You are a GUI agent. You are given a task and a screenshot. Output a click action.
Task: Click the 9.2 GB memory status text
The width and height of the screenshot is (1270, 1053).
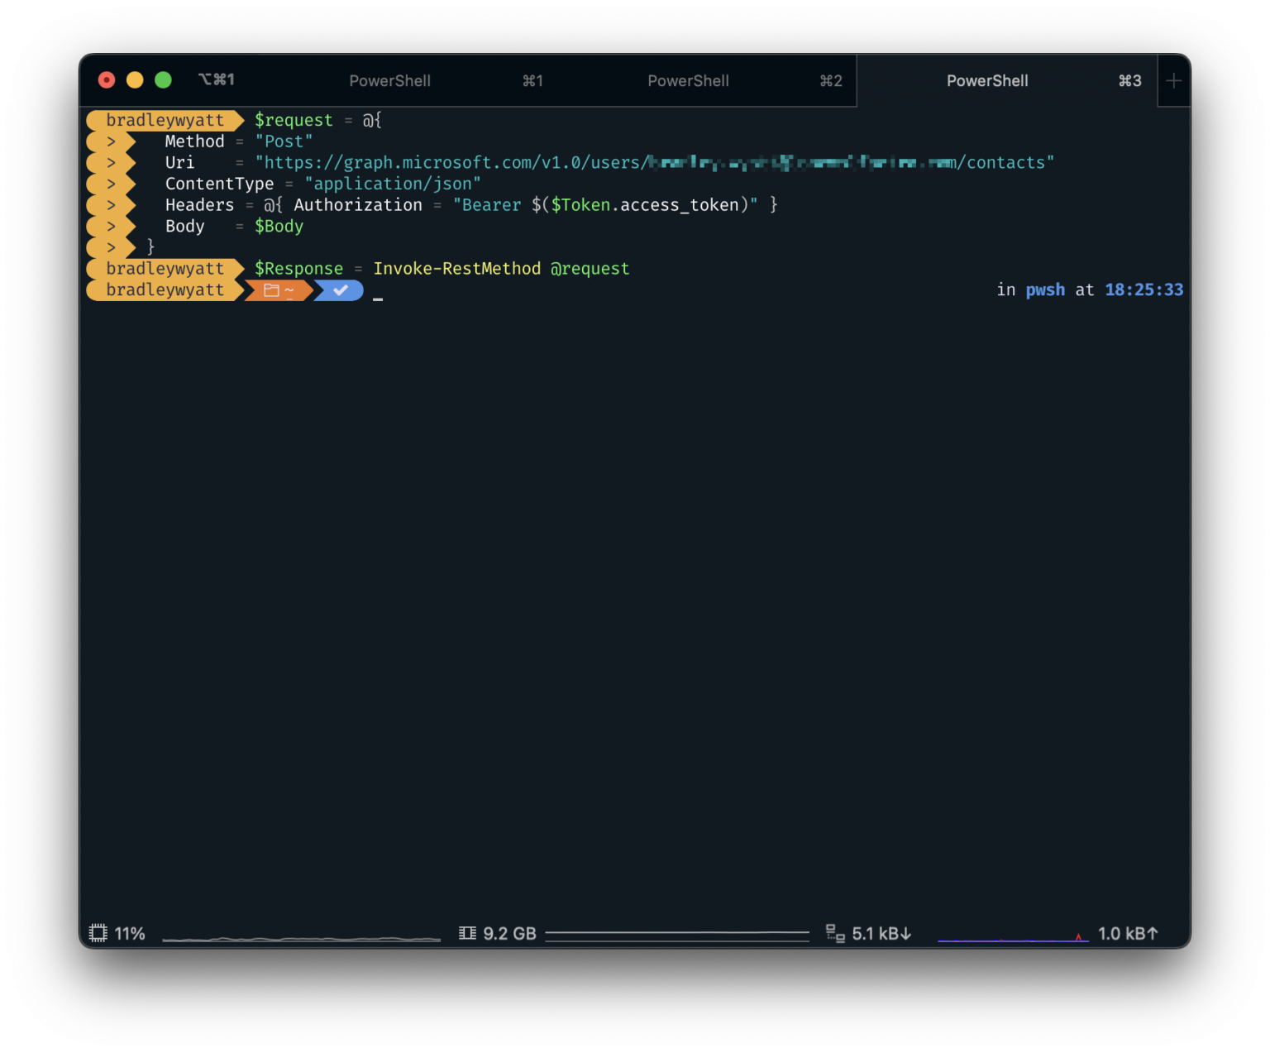click(509, 933)
